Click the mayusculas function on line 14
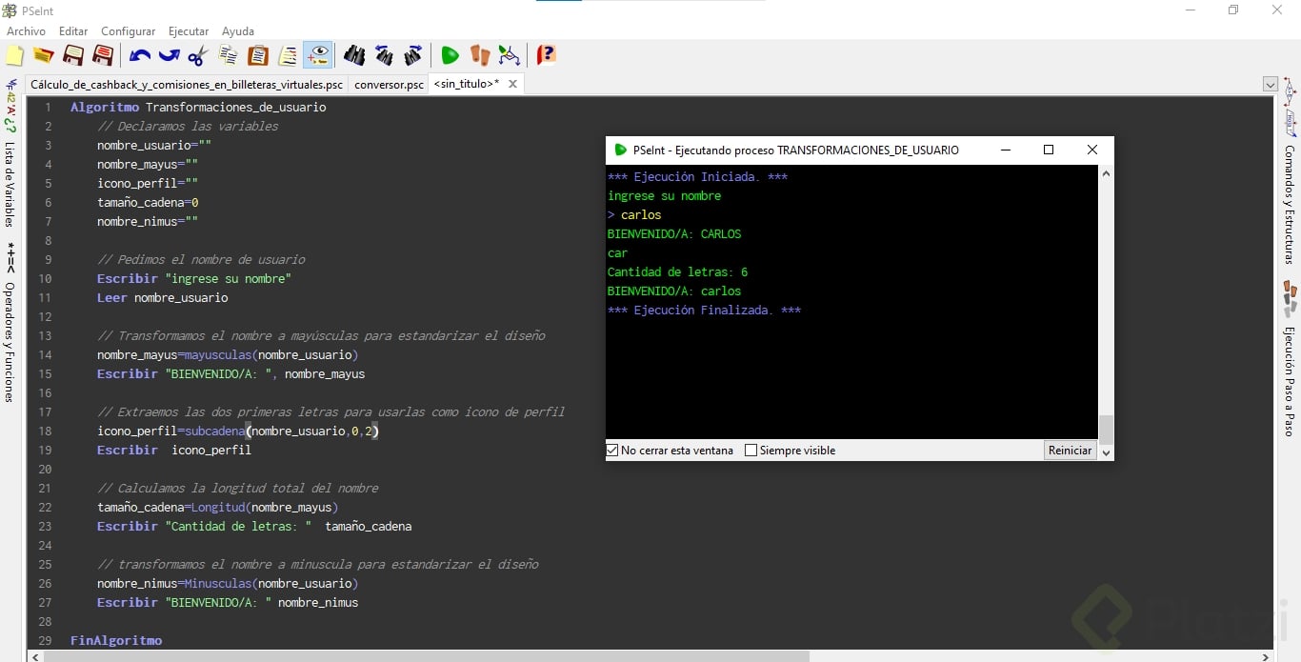The image size is (1301, 662). [218, 354]
